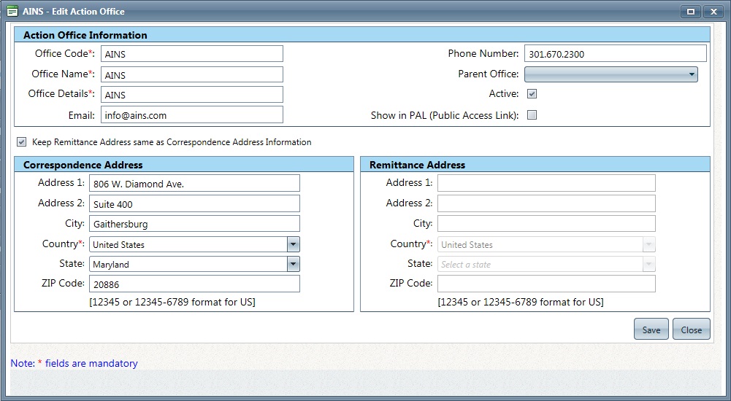Select the Office Name text field
The height and width of the screenshot is (401, 731).
(191, 74)
